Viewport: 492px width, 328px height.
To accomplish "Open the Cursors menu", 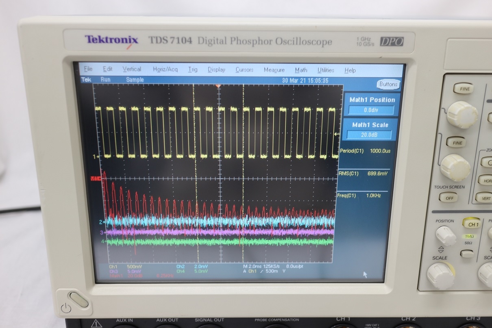I will [x=244, y=70].
